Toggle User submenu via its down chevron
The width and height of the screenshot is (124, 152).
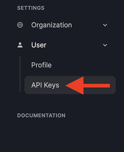tap(105, 45)
